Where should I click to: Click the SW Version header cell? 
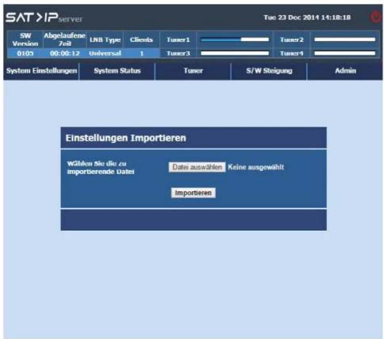point(25,39)
